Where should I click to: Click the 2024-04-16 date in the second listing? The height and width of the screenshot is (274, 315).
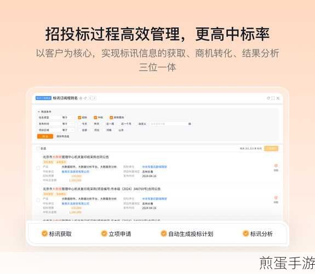[x=149, y=208]
